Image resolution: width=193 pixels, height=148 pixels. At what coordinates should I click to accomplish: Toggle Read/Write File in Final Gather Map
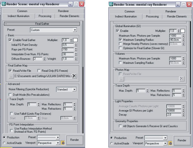pos(10,71)
